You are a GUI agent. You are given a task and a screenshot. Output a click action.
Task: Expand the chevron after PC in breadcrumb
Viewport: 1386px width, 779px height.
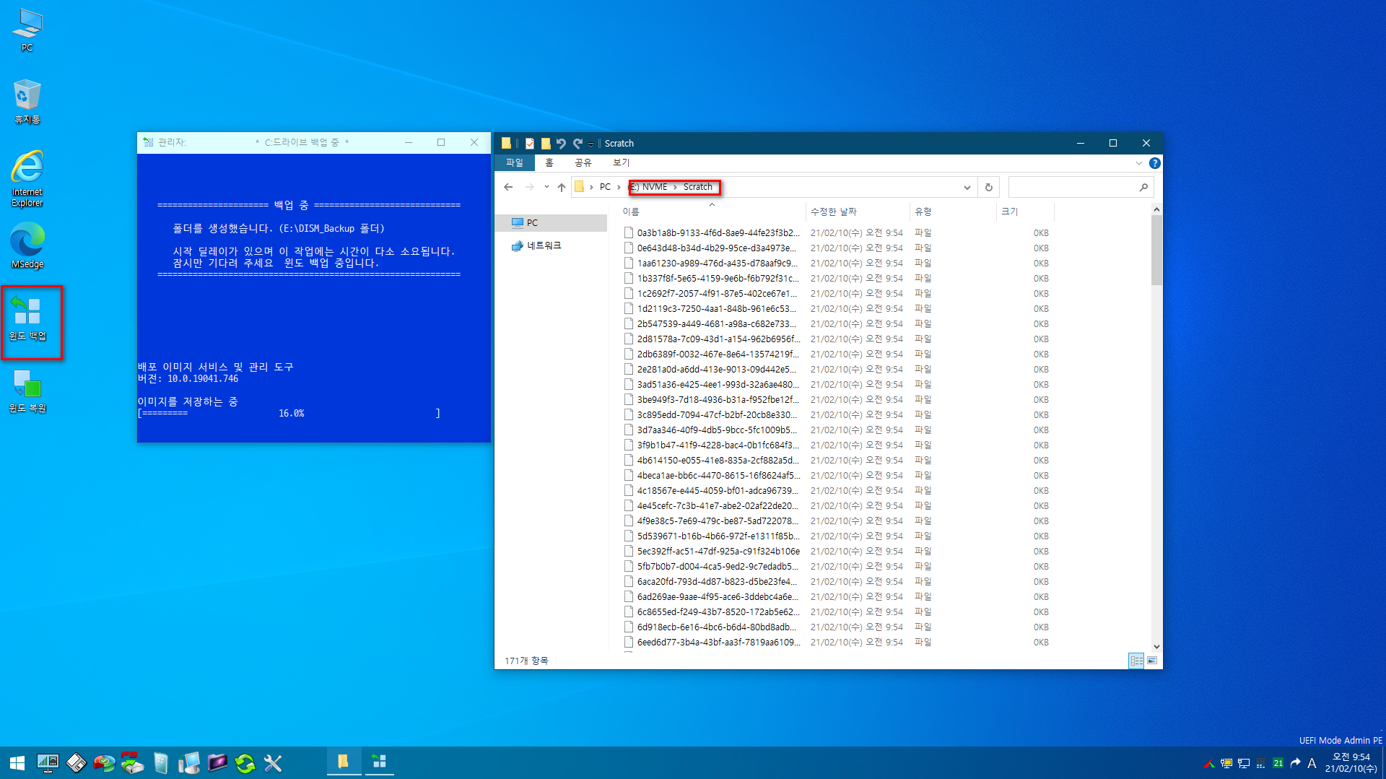[x=619, y=187]
